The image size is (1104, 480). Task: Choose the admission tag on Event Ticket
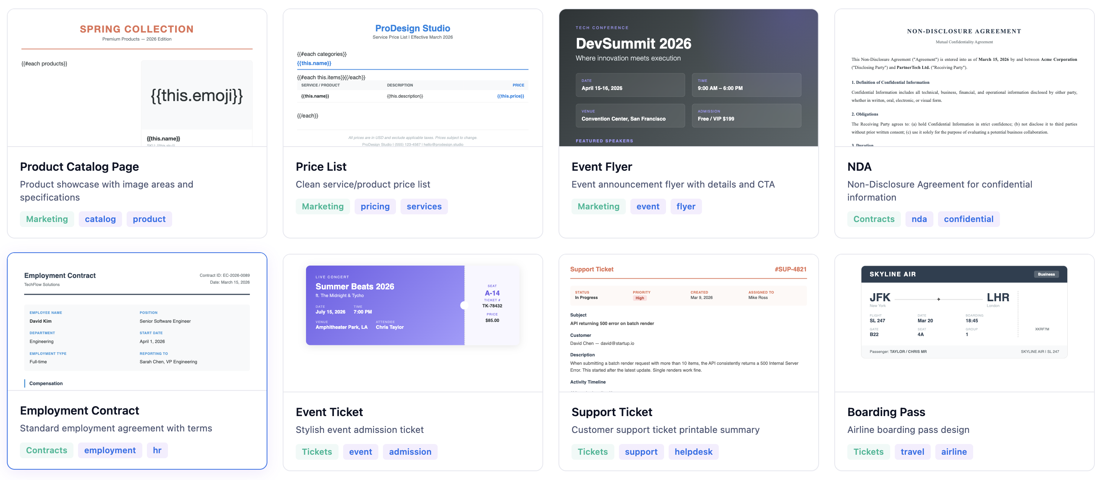(410, 452)
